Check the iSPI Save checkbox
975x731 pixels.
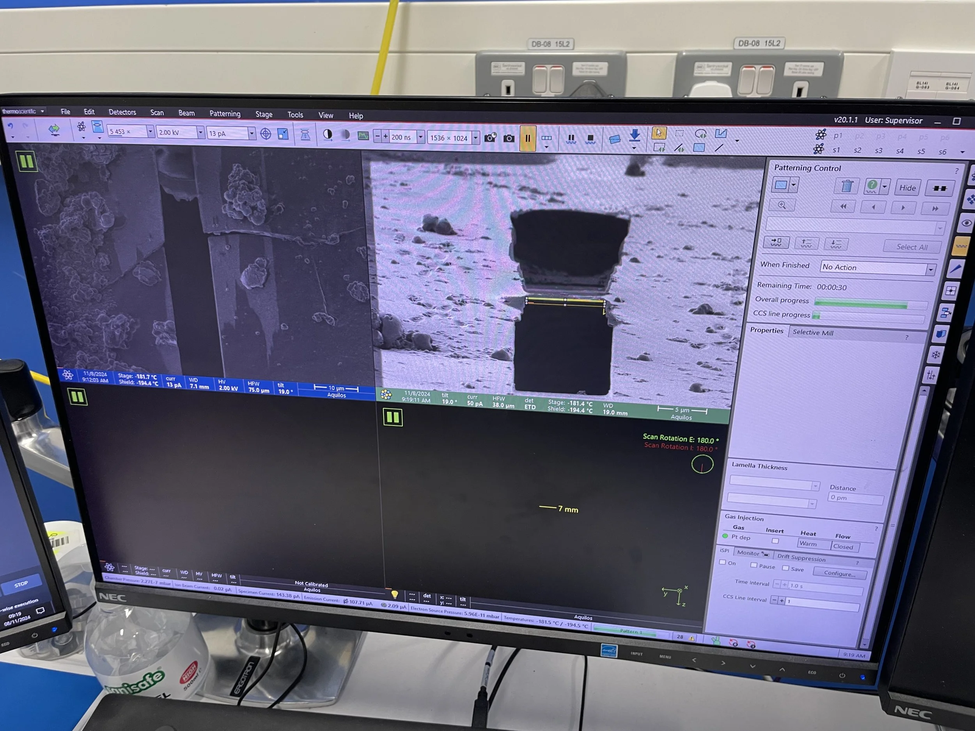(x=785, y=568)
